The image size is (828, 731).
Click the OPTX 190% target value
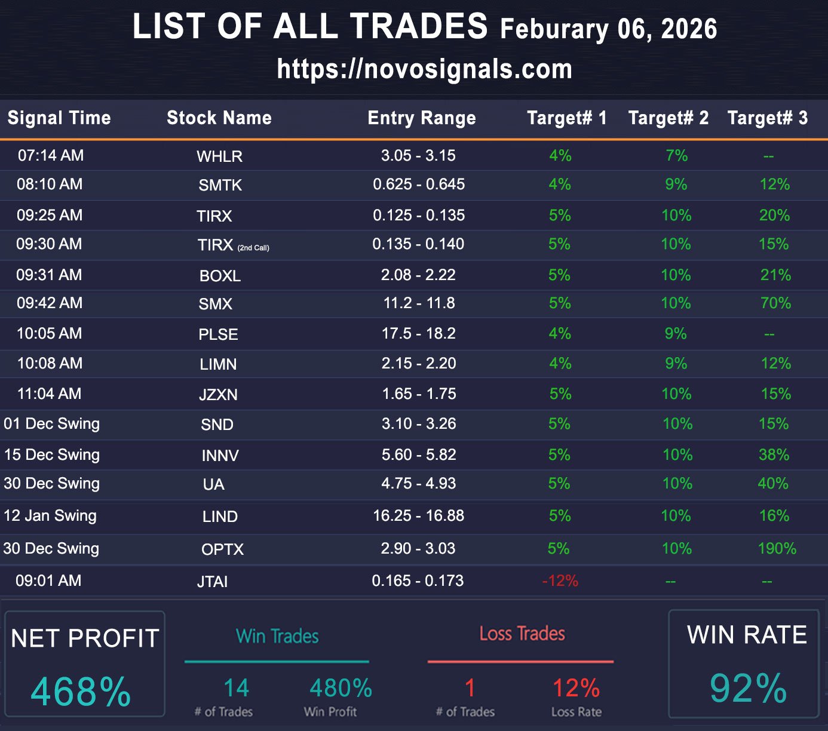click(x=777, y=548)
